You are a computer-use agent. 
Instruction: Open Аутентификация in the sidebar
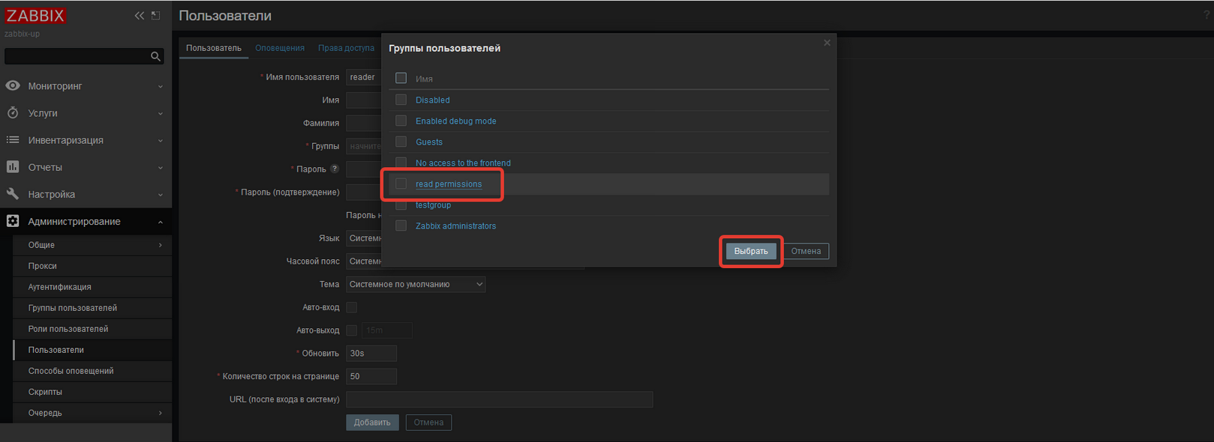92,287
